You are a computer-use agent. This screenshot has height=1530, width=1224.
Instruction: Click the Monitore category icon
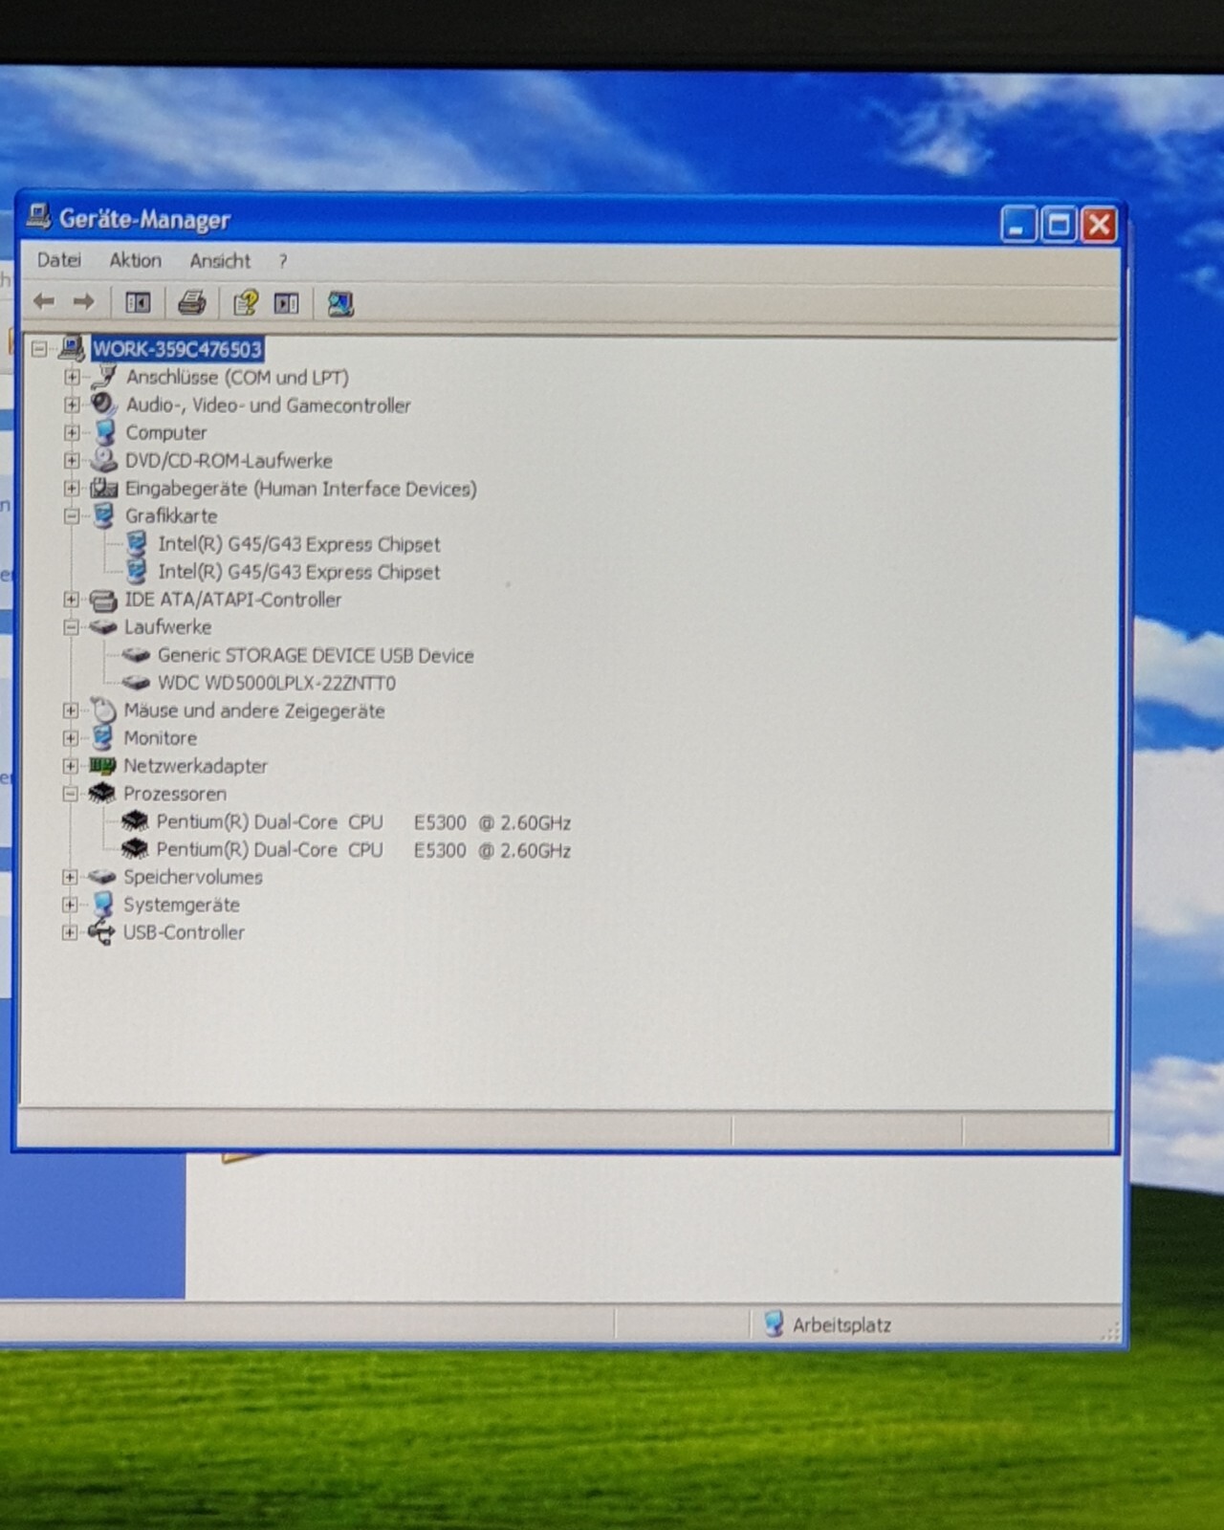[x=102, y=738]
